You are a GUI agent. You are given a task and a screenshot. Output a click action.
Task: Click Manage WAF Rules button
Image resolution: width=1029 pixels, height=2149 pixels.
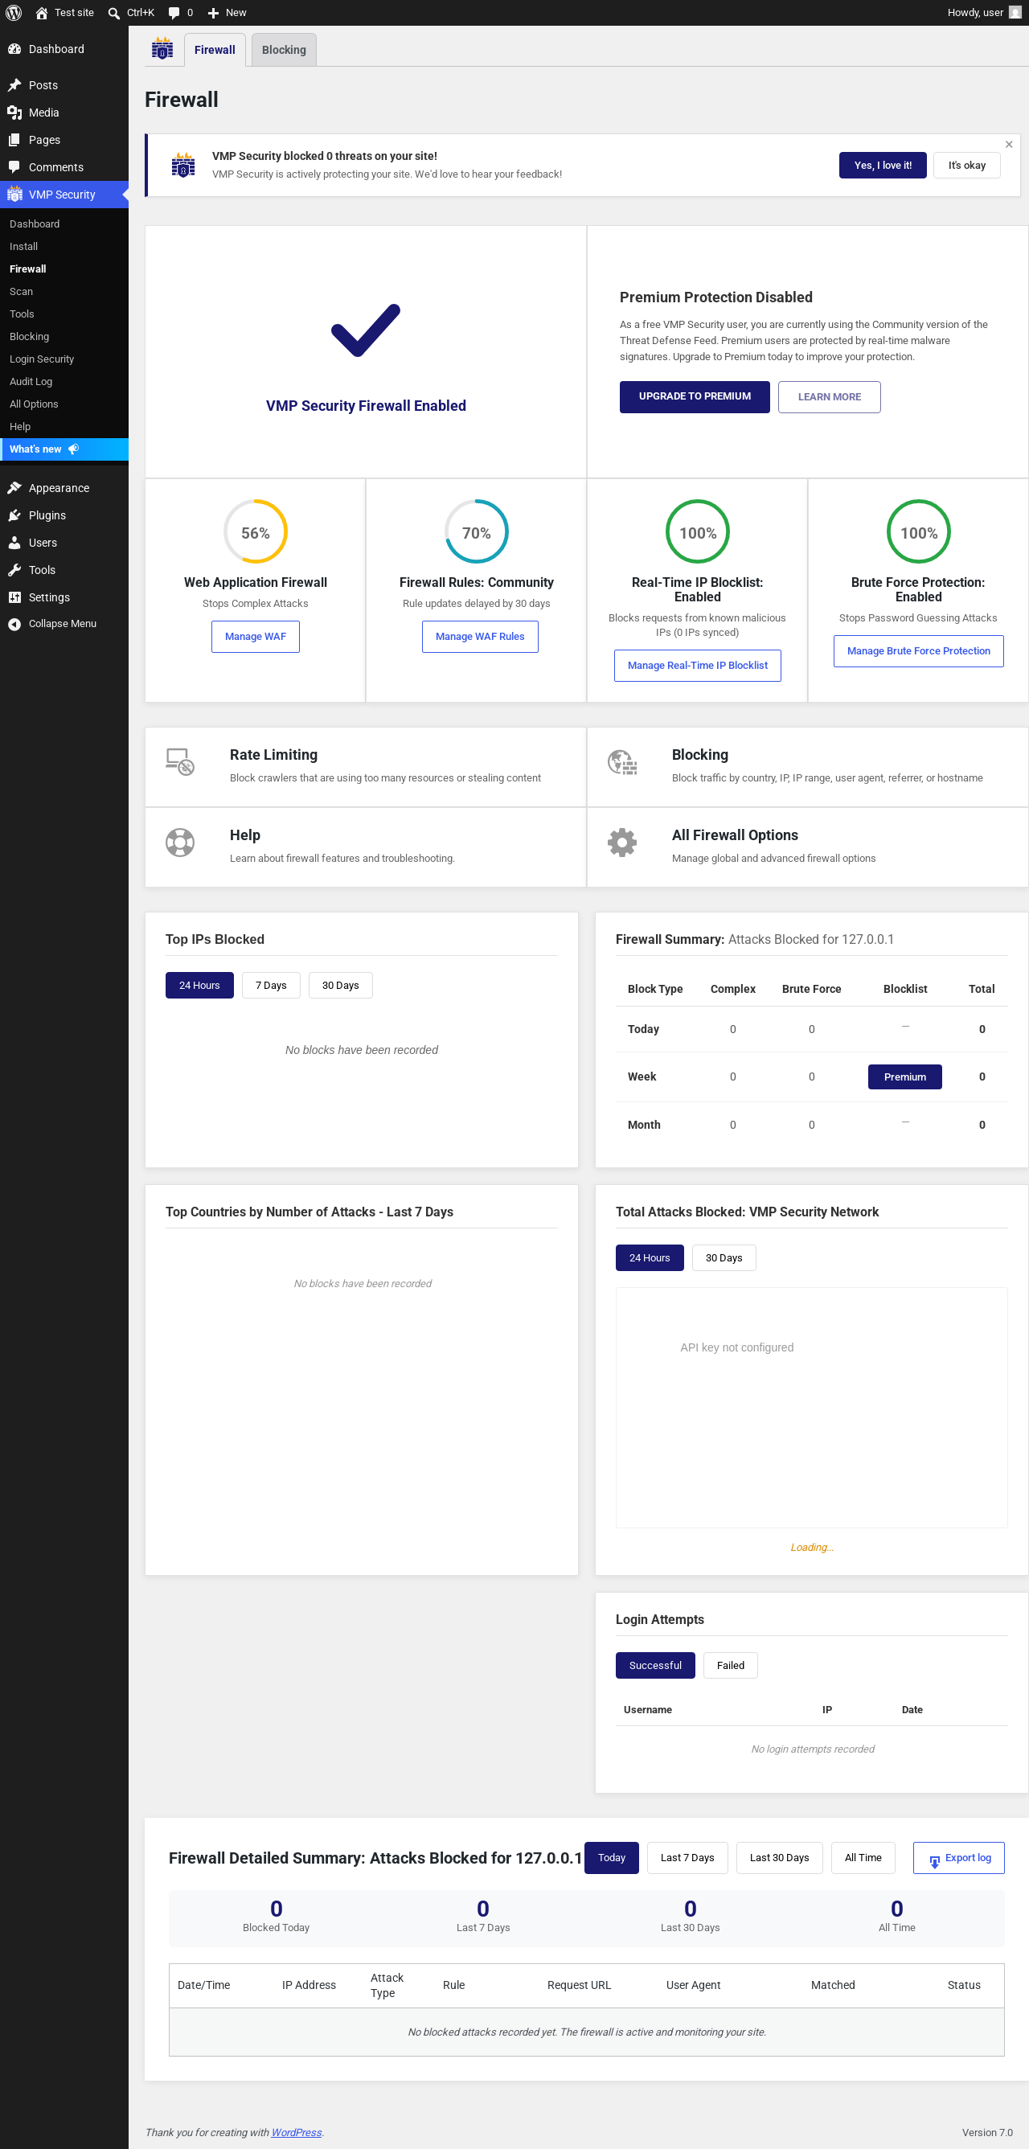pyautogui.click(x=479, y=637)
